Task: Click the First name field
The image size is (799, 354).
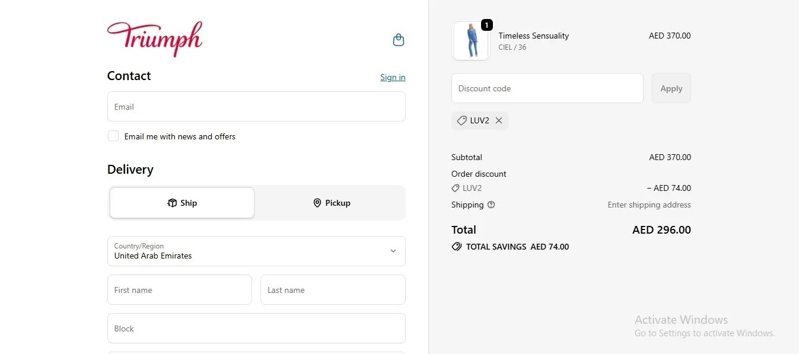Action: (180, 290)
